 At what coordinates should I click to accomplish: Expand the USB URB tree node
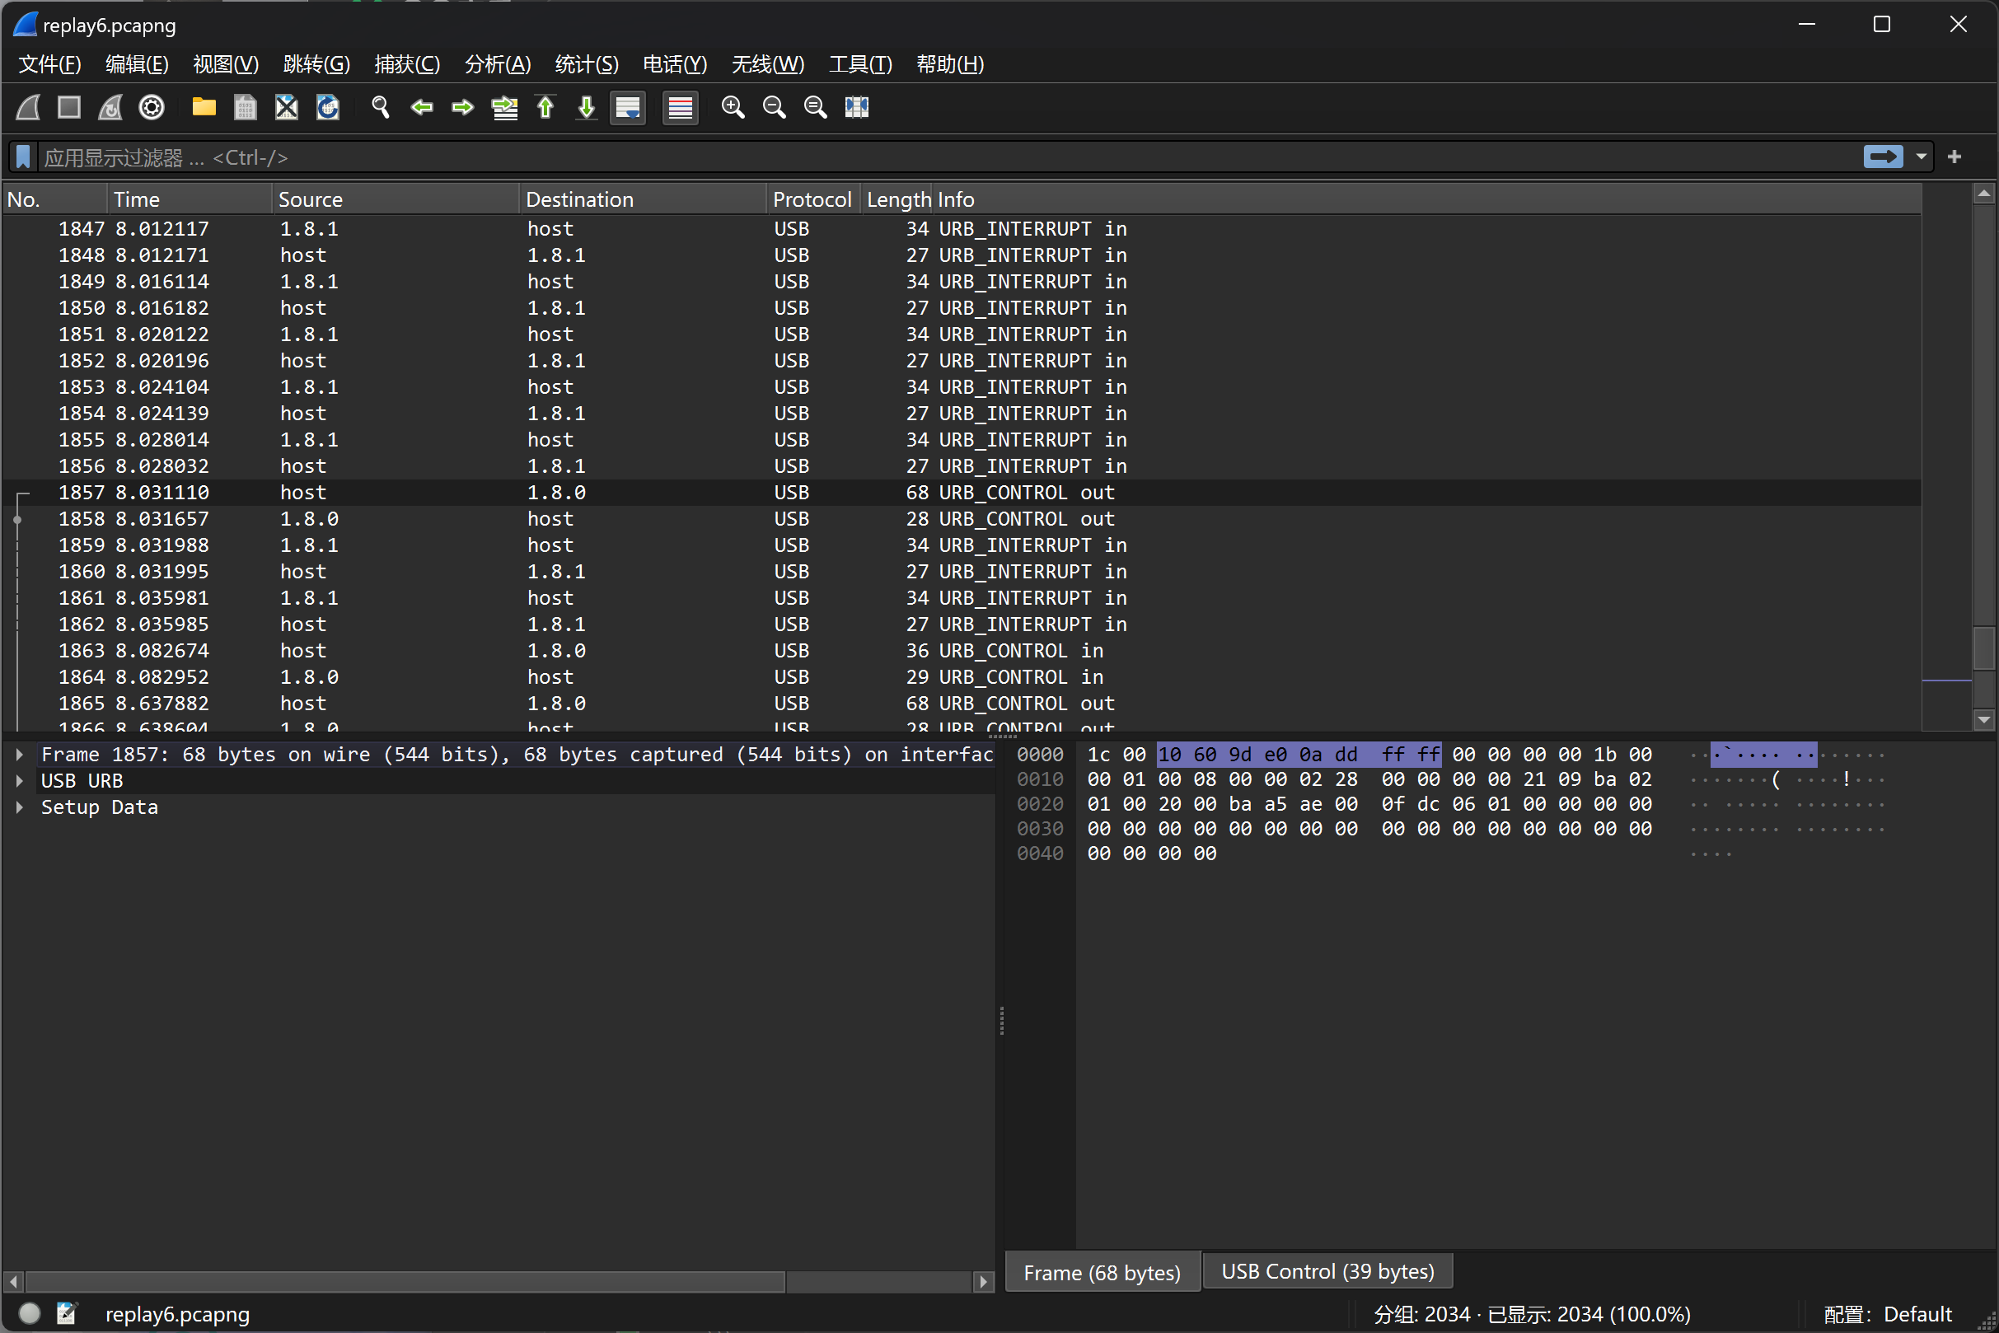(x=20, y=781)
